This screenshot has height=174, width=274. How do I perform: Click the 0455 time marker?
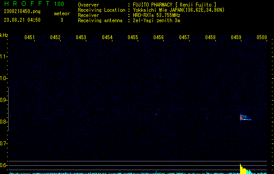[x=133, y=37]
